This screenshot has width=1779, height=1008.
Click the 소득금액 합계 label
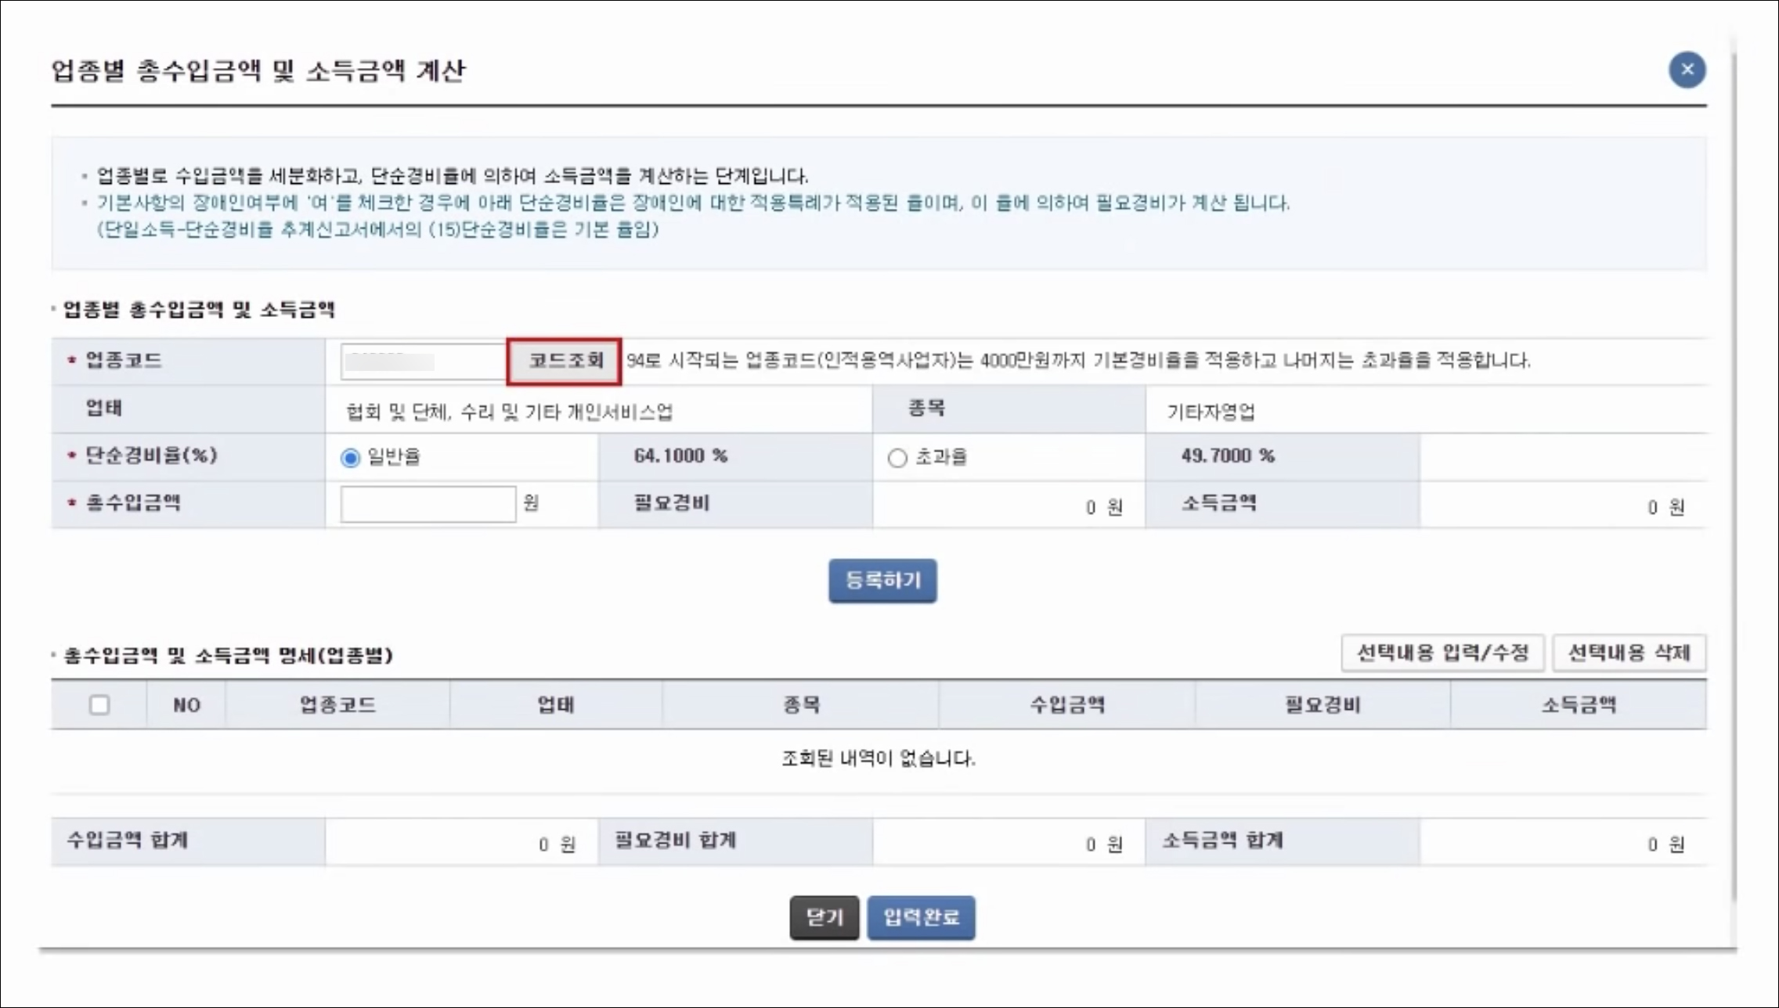1222,841
